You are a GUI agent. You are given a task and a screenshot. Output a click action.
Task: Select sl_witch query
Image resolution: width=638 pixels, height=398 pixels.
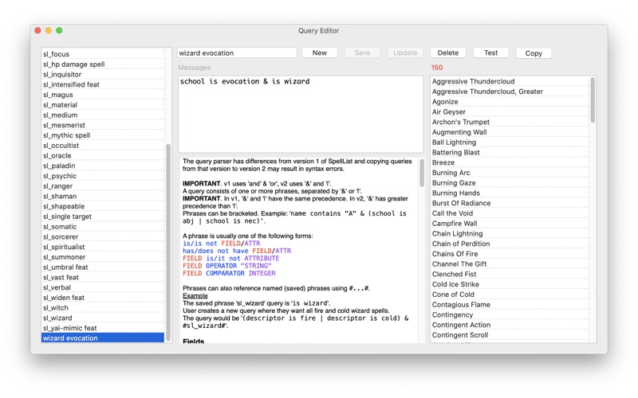pos(103,308)
